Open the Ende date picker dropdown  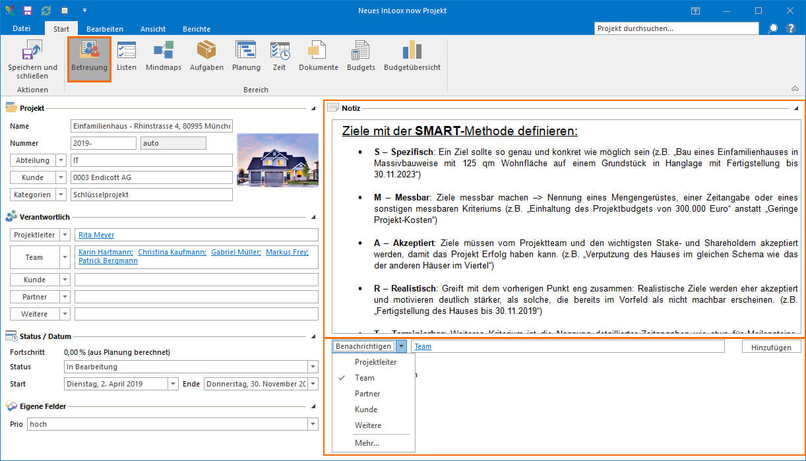point(313,384)
